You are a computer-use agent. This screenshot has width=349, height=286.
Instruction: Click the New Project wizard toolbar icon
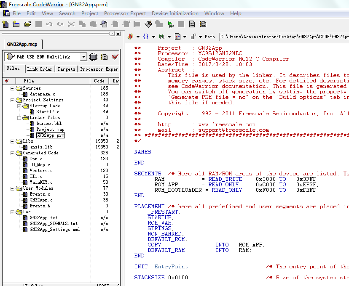16,24
